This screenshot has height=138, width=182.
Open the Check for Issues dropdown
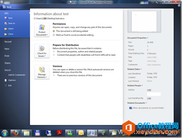[42, 51]
